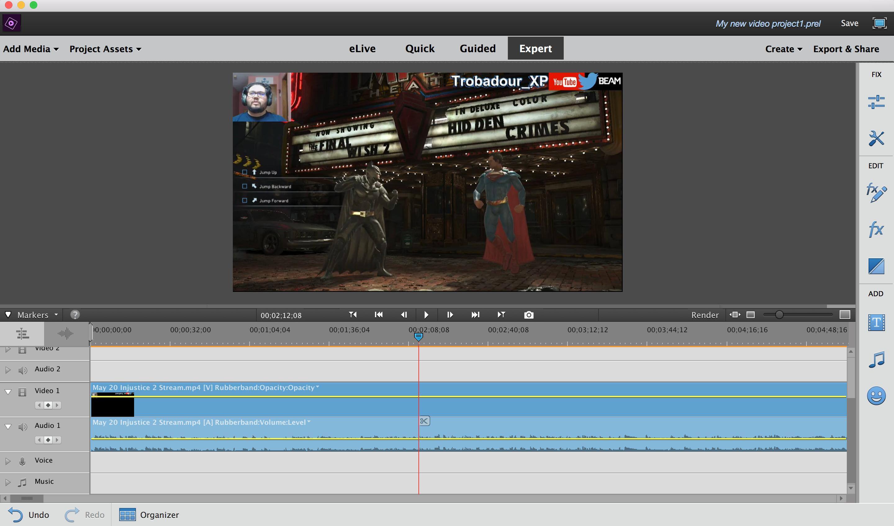Click the scissors split clip icon

(x=424, y=421)
